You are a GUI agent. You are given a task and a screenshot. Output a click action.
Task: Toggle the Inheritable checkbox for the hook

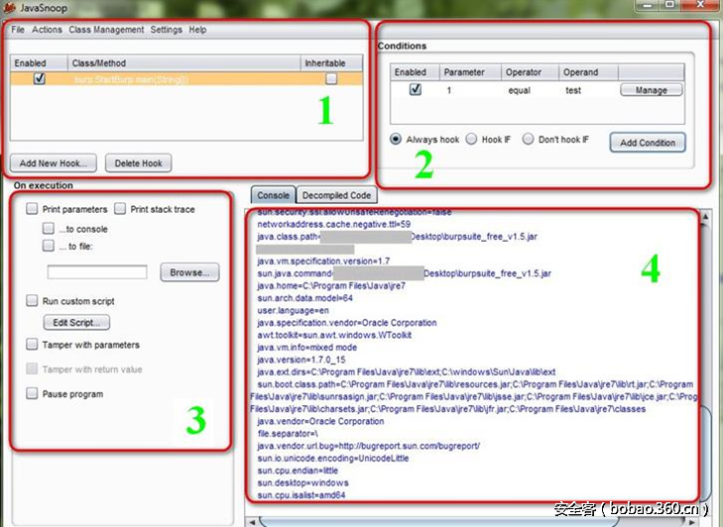[331, 79]
